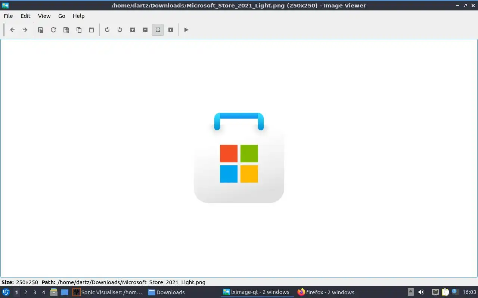Switch to virtual desktop 1
Viewport: 478px width, 298px height.
pyautogui.click(x=16, y=292)
